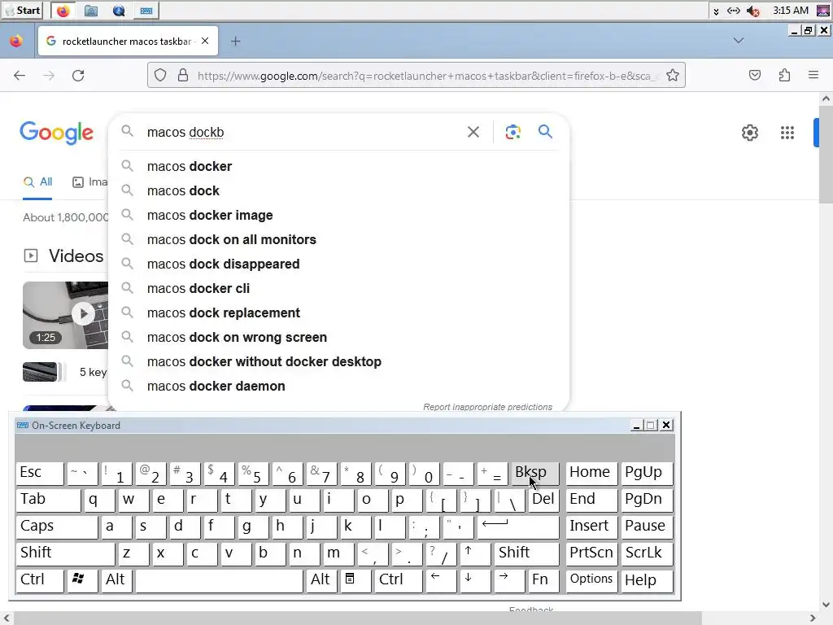Screen dimensions: 833x625
Task: Select suggestion 'macos docker image'
Action: pos(338,215)
